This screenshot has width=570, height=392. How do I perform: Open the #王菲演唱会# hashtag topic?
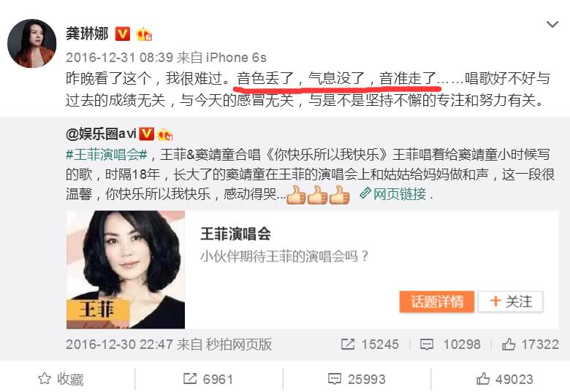[x=107, y=155]
